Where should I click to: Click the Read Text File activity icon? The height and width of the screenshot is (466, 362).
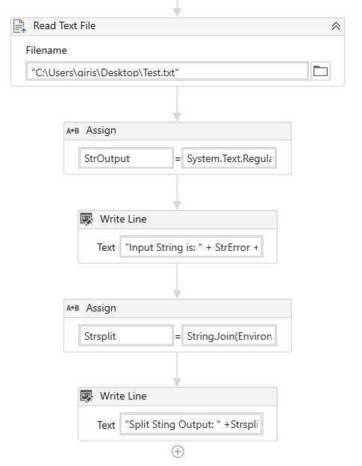pyautogui.click(x=19, y=26)
